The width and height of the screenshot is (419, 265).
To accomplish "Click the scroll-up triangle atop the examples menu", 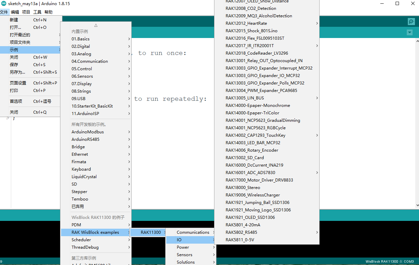I will point(96,25).
